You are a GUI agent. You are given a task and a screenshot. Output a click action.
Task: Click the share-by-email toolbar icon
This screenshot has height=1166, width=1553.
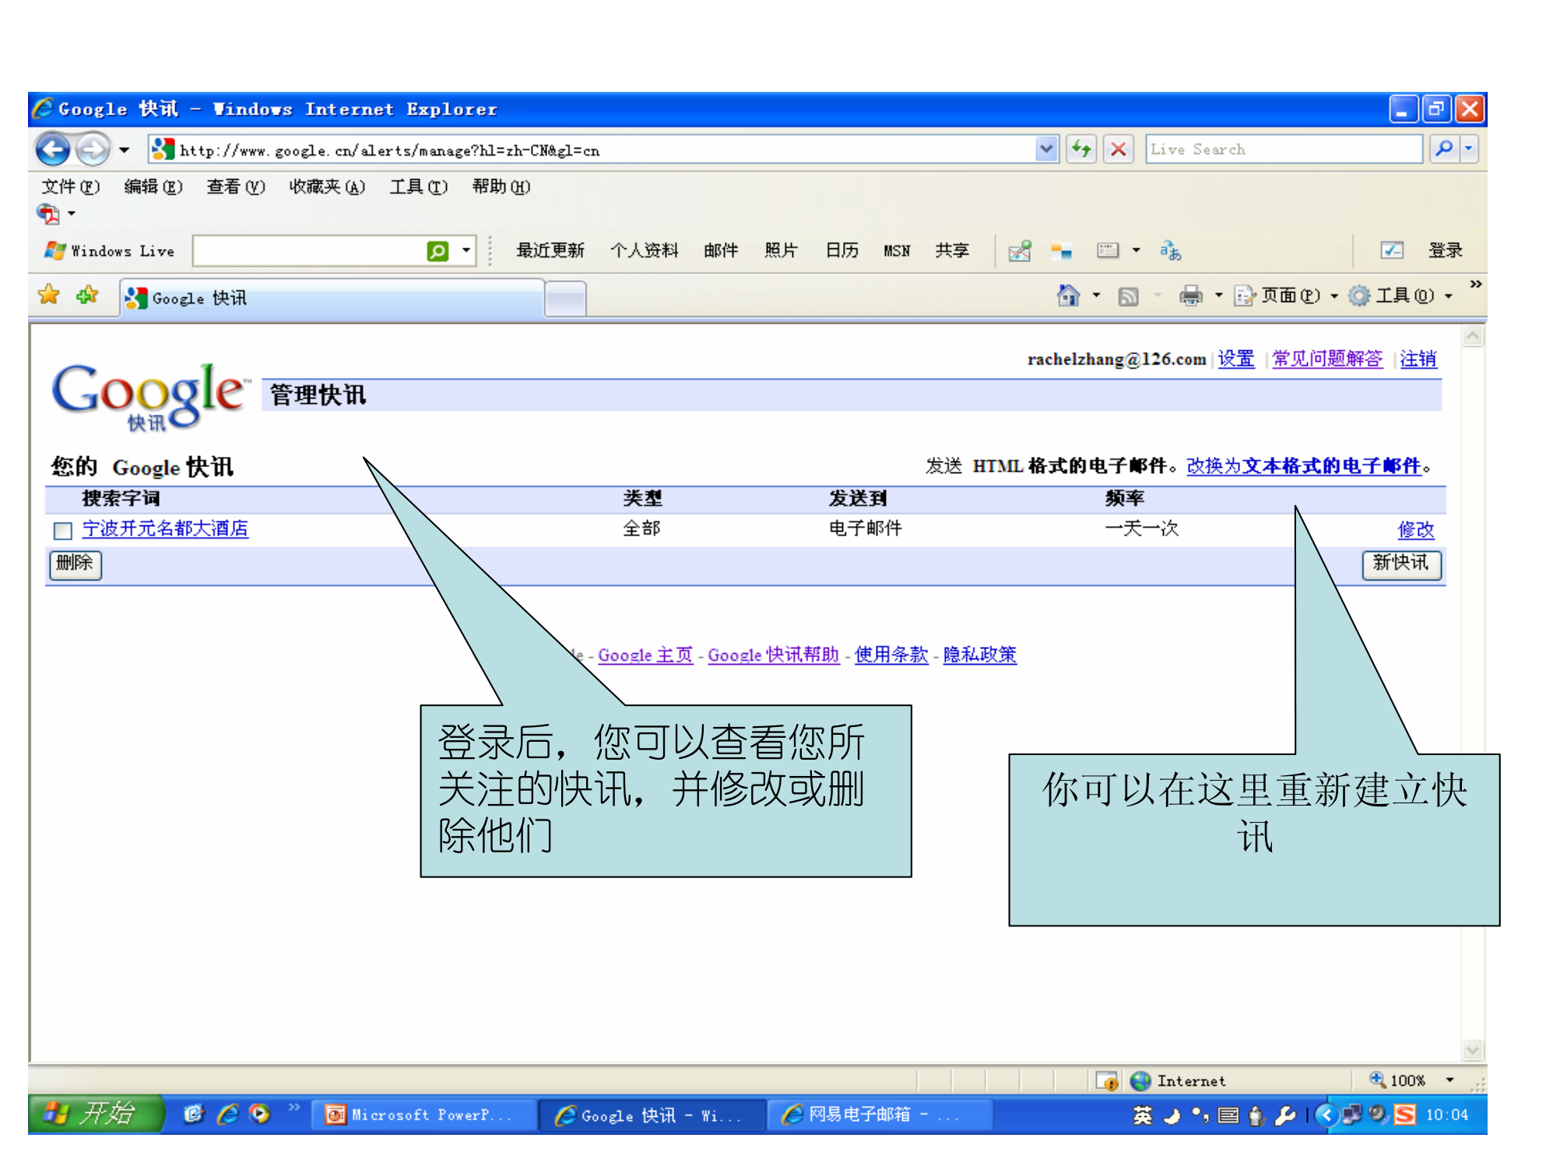[1020, 251]
